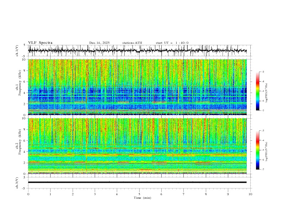
Task: Click the "ch.3(V)" axis label
Action: (x=17, y=183)
